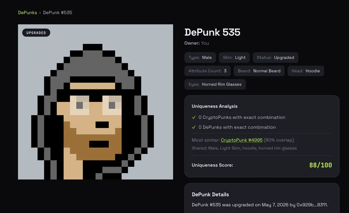
Task: Select the Status: Upgraded attribute chip
Action: tap(275, 57)
